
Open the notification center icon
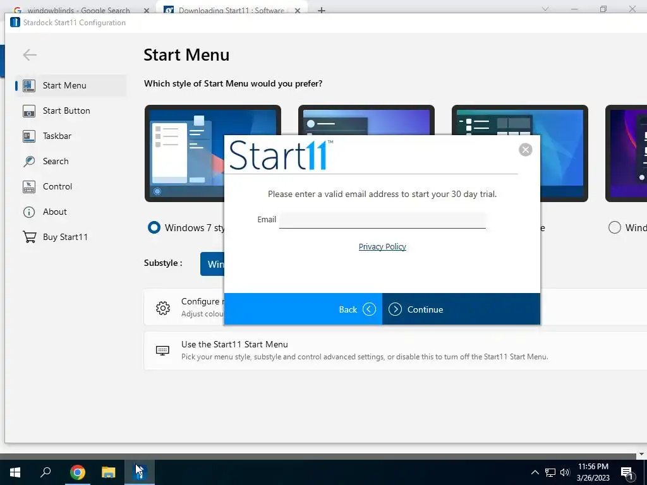627,472
